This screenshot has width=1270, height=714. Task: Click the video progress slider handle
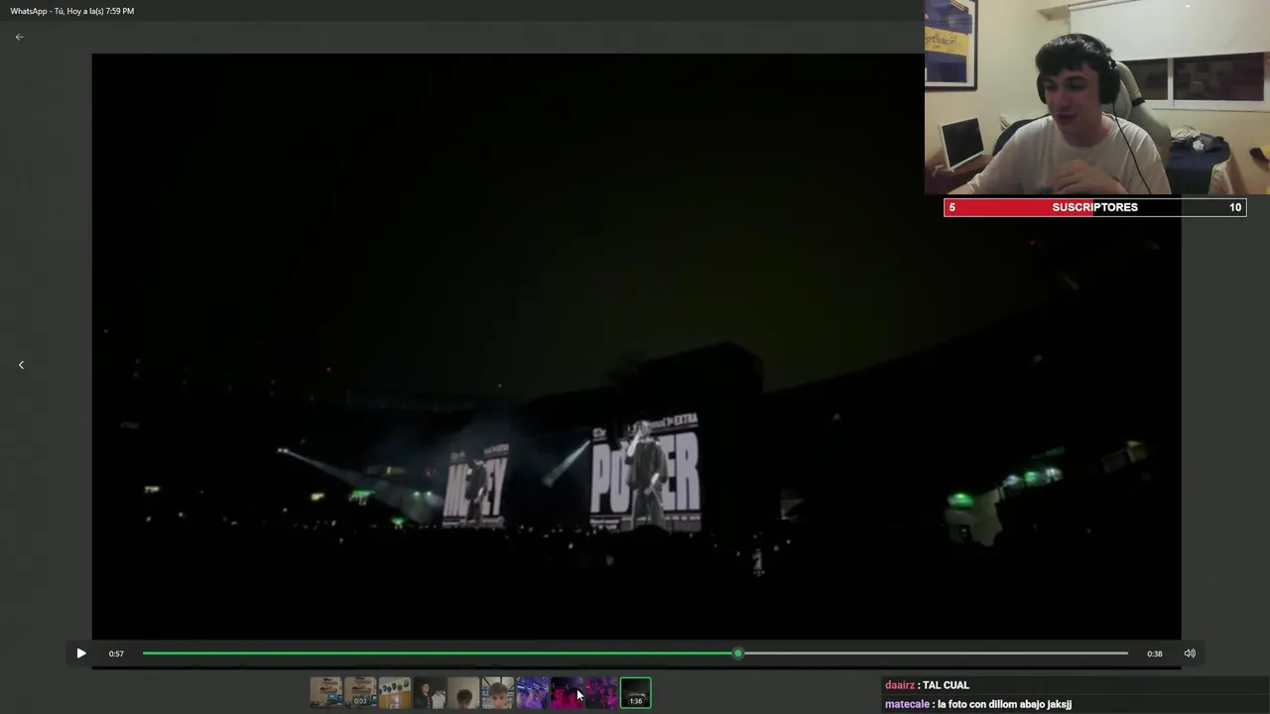point(738,654)
